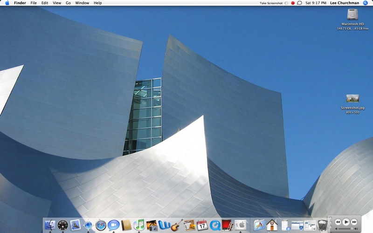Open the Trash in the Dock

click(x=322, y=226)
